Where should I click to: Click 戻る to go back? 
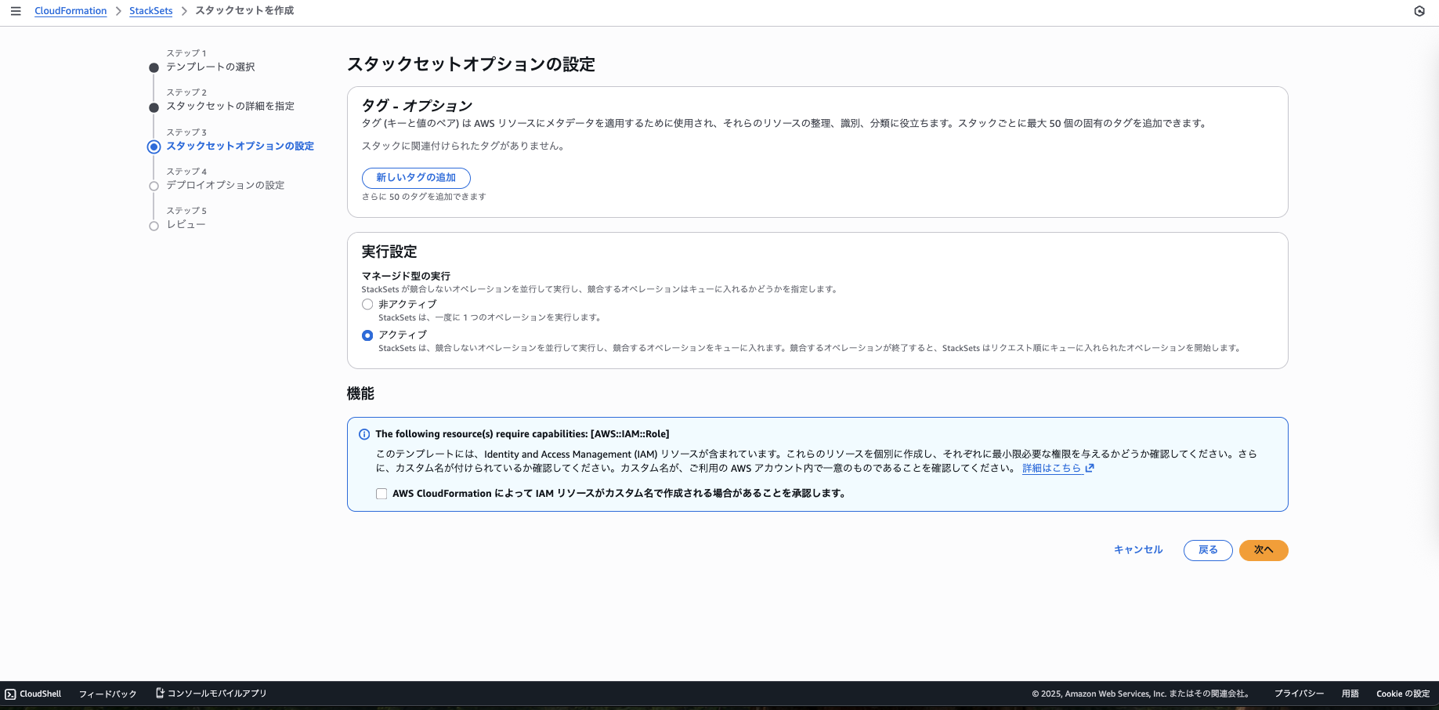click(x=1207, y=550)
